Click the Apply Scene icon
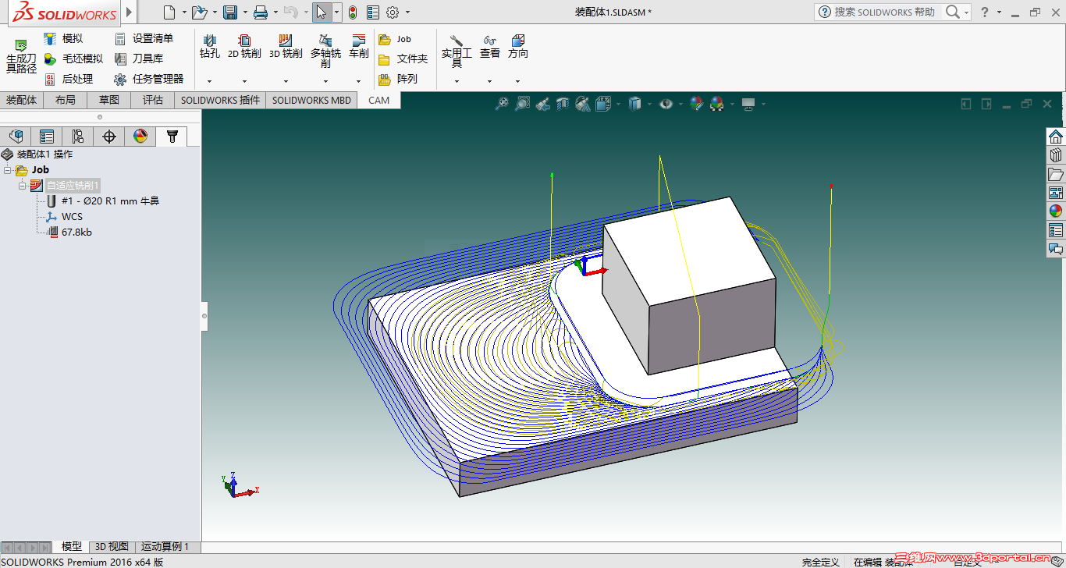Image resolution: width=1066 pixels, height=568 pixels. pos(717,104)
